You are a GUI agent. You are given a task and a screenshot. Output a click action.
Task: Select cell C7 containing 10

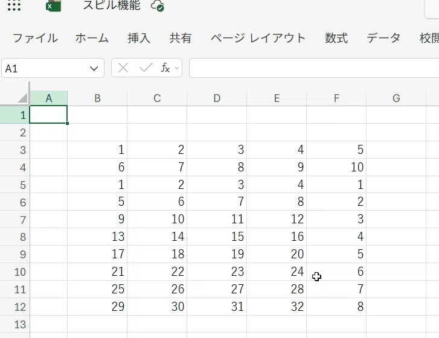157,219
